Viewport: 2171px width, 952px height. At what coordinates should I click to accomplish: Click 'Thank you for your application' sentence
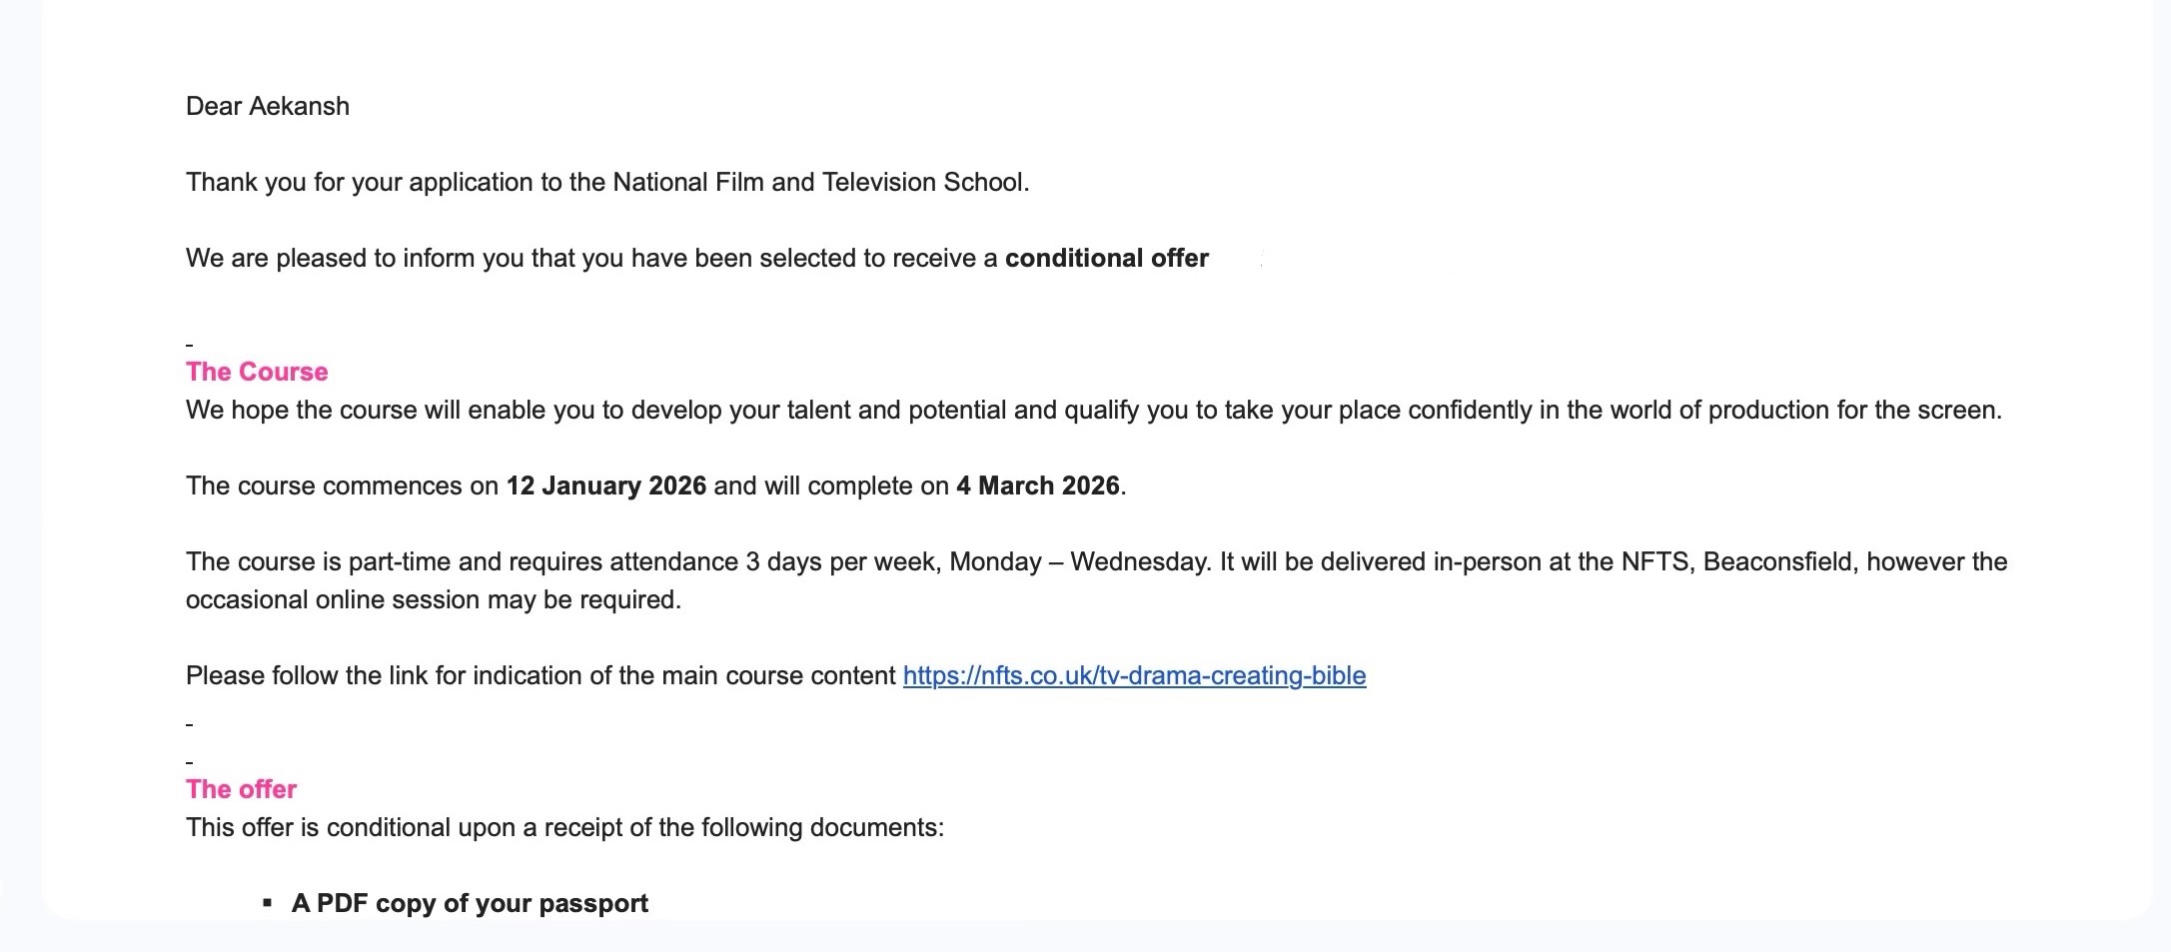[x=607, y=182]
